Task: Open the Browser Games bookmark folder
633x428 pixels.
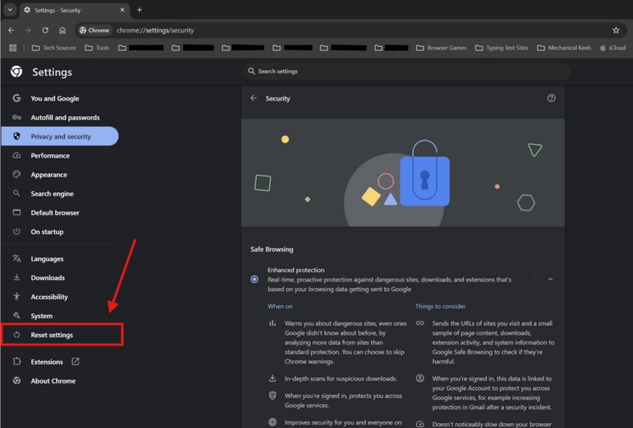Action: coord(440,47)
